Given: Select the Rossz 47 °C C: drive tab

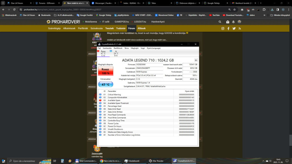Looking at the screenshot, I should (103, 53).
